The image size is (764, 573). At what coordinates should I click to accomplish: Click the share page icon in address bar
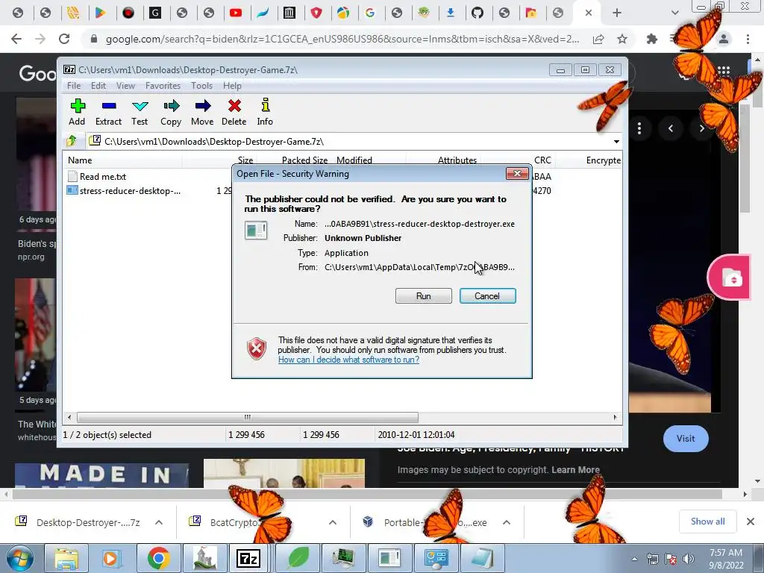599,39
